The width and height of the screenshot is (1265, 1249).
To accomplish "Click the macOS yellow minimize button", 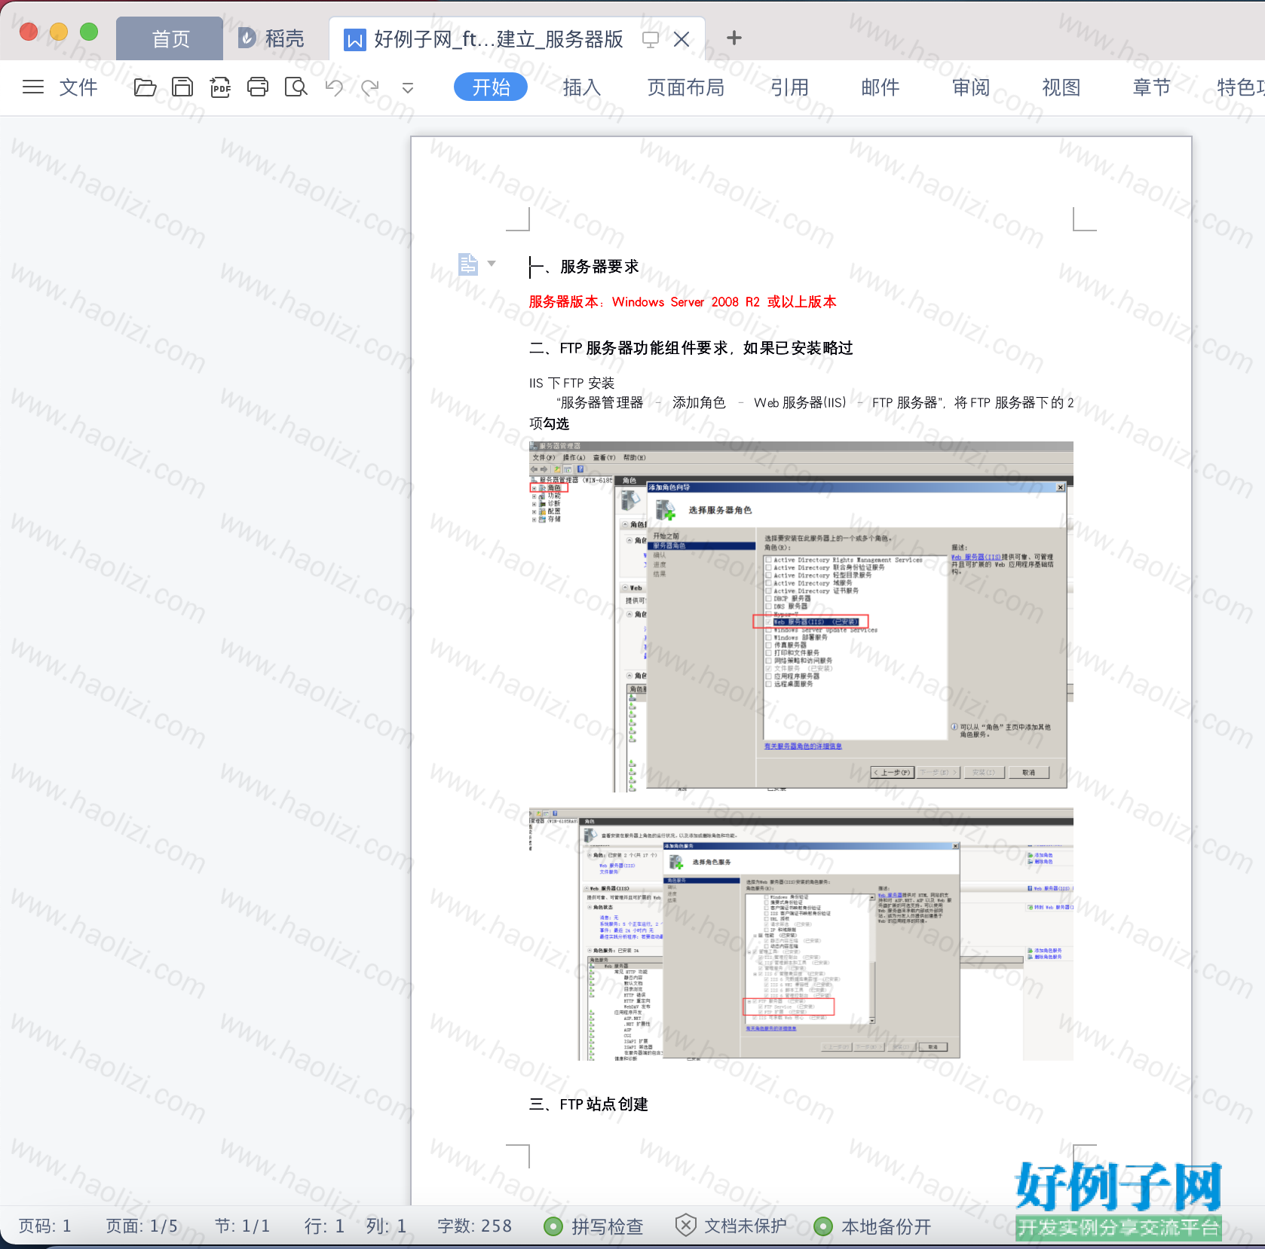I will tap(59, 32).
